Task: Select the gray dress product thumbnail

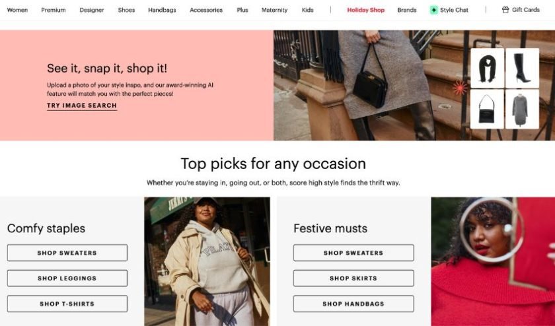Action: [x=523, y=110]
